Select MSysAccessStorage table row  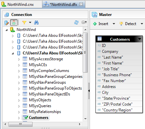(46, 59)
